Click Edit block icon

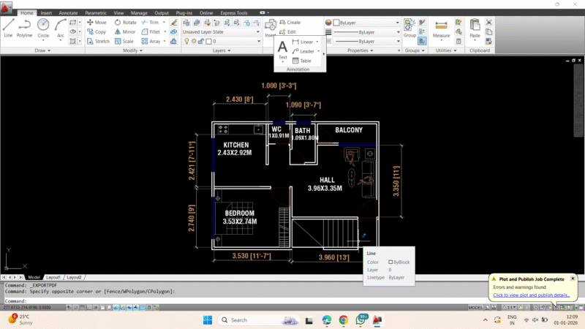click(x=287, y=31)
